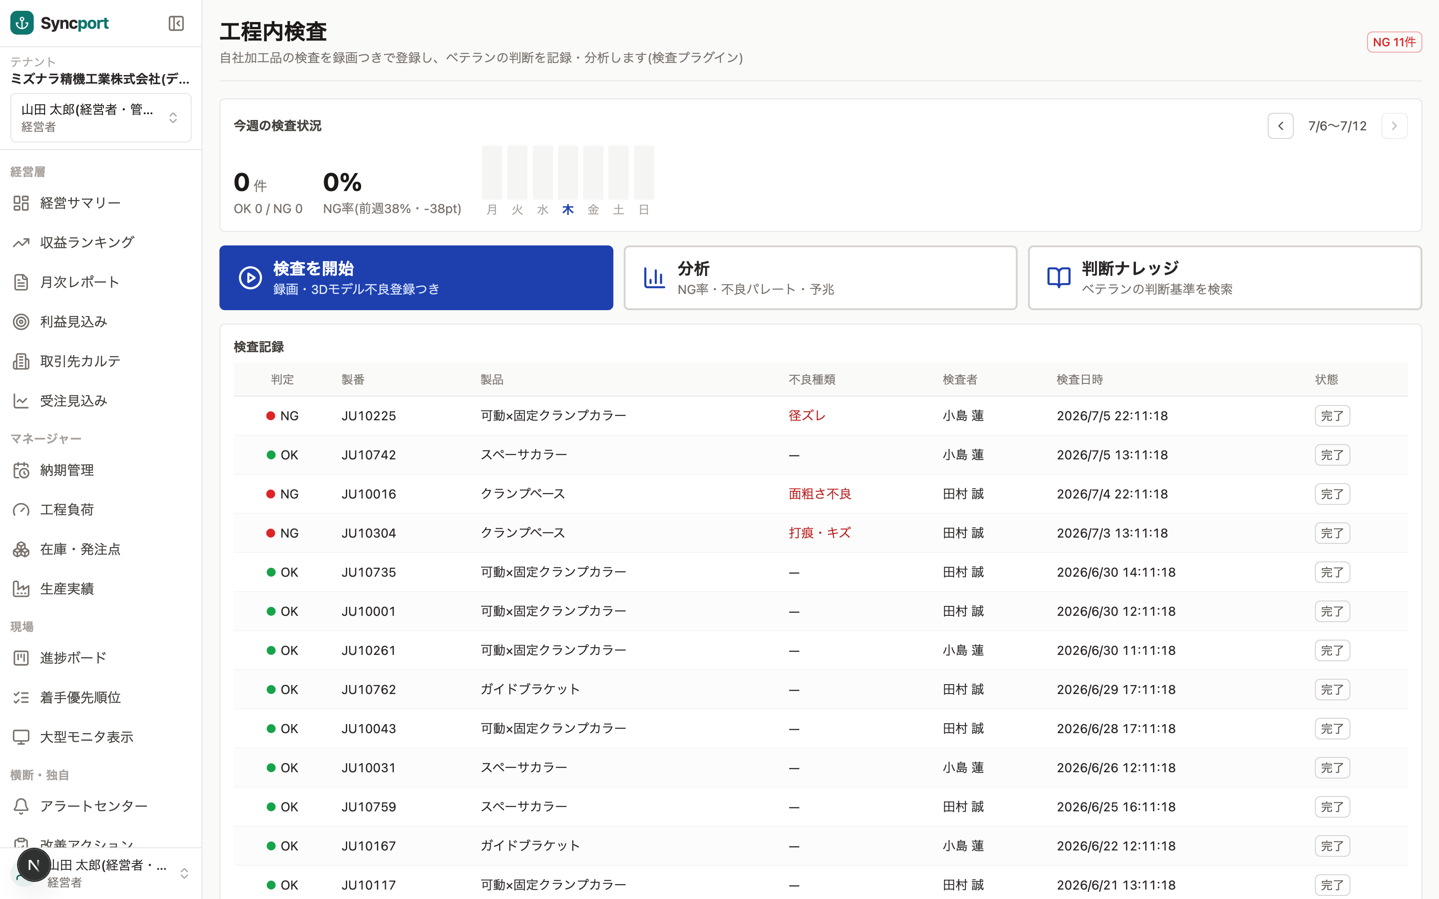1439x899 pixels.
Task: Expand the bottom user account chevron
Action: 184,873
